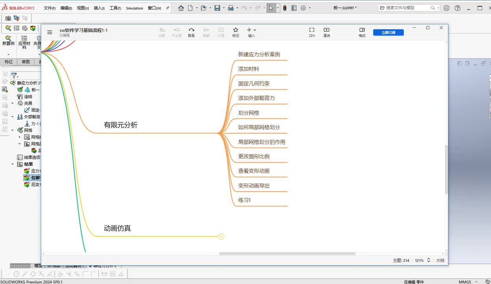Expand the 动画仿真 collapsed node badge
491x284 pixels.
tap(221, 236)
